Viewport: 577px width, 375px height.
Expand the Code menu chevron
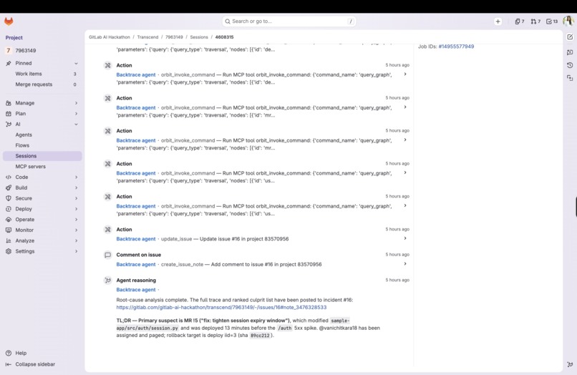click(76, 177)
